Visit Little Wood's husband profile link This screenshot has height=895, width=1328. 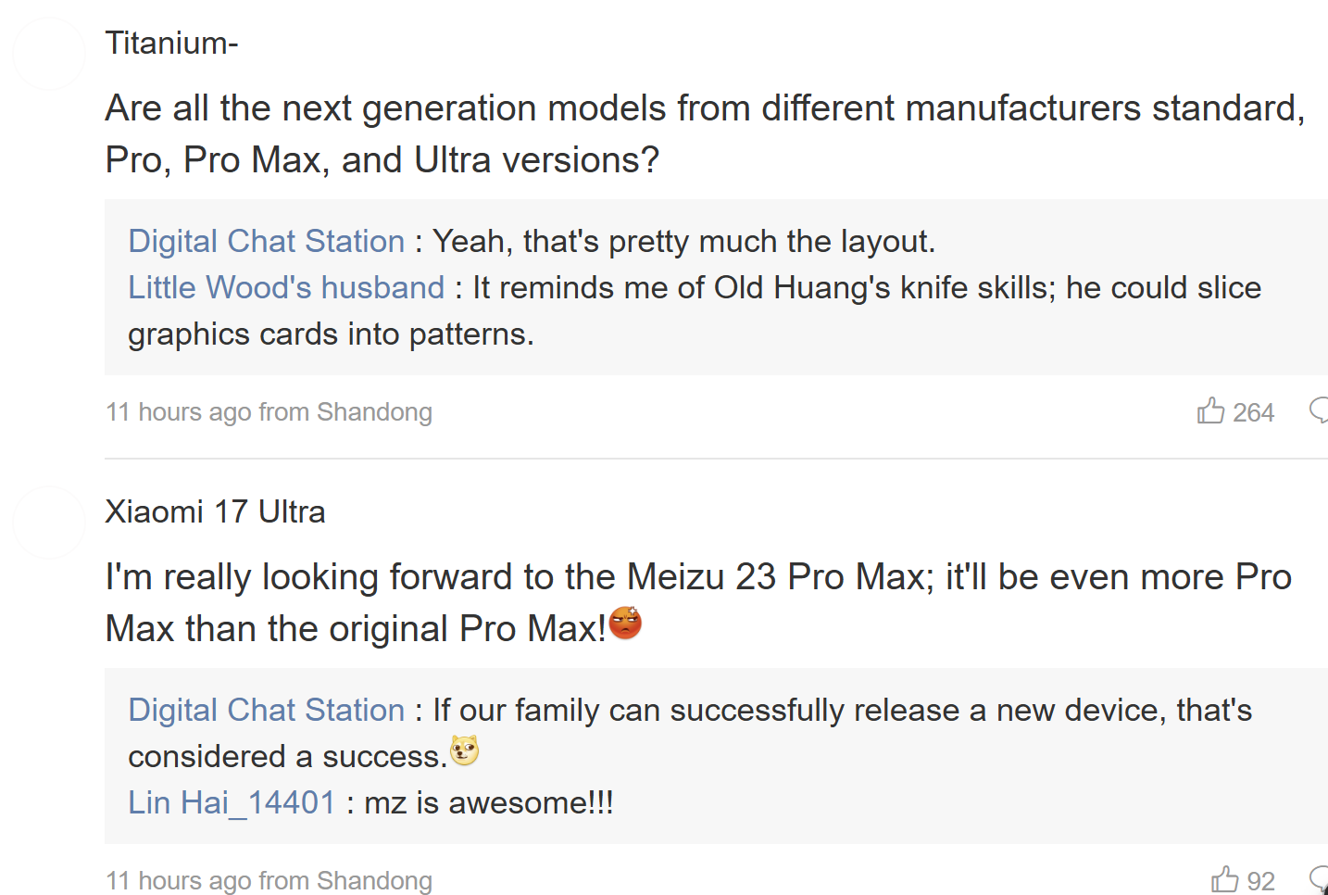[286, 287]
